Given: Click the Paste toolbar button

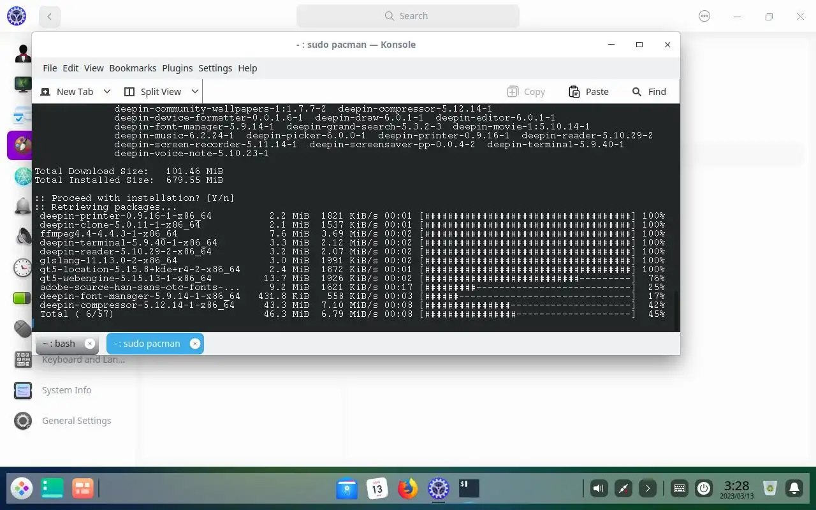Looking at the screenshot, I should click(588, 92).
